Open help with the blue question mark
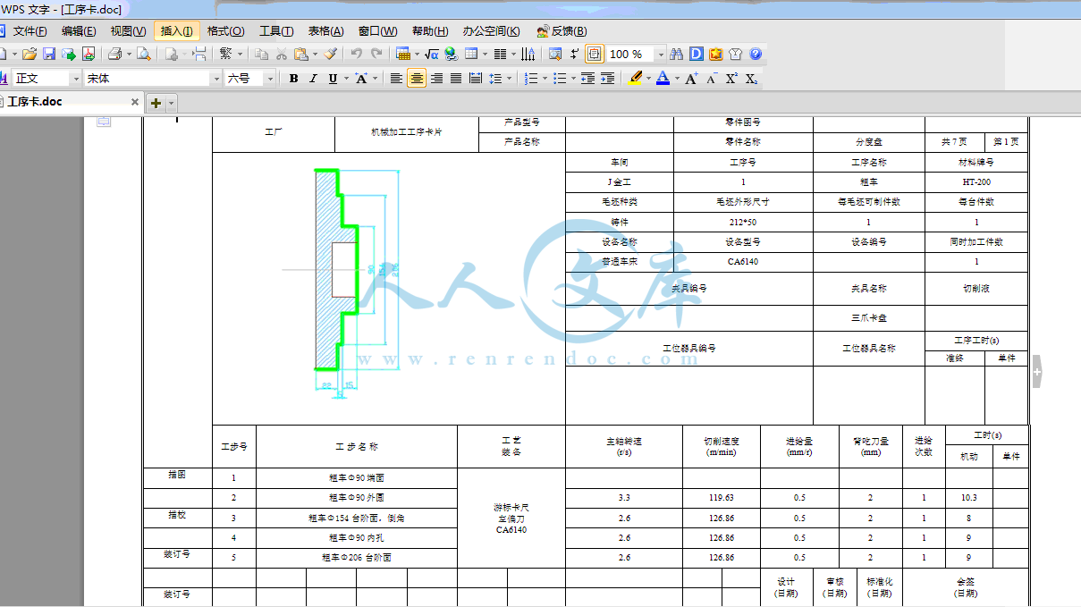This screenshot has height=607, width=1081. coord(756,54)
